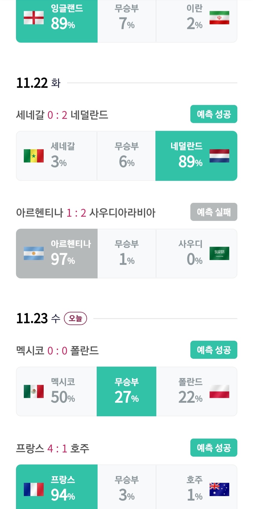Click 예측 성공 badge for 프랑스–호주 match

[214, 448]
